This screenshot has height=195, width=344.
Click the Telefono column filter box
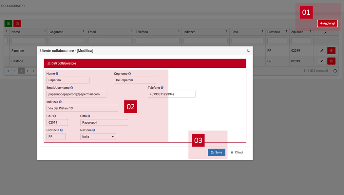[x=158, y=41]
